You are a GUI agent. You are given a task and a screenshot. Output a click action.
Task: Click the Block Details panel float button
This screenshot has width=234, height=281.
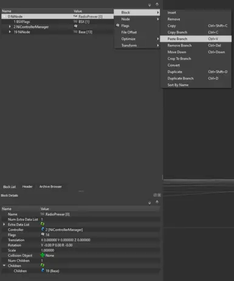[x=155, y=195]
